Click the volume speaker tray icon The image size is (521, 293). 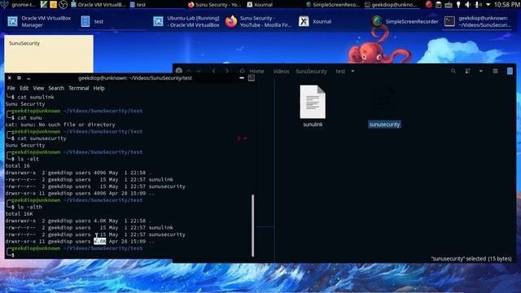tap(468, 5)
